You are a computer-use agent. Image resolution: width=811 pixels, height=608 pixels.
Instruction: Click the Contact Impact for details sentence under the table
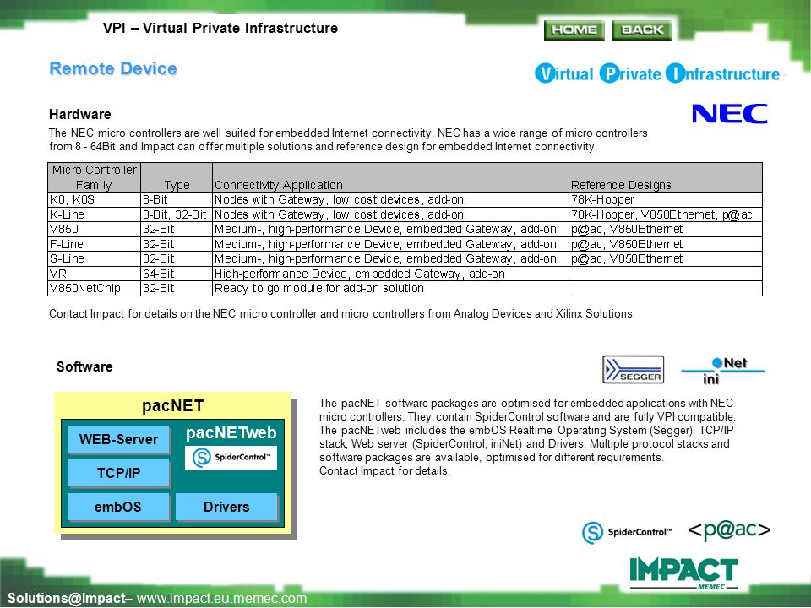(342, 314)
